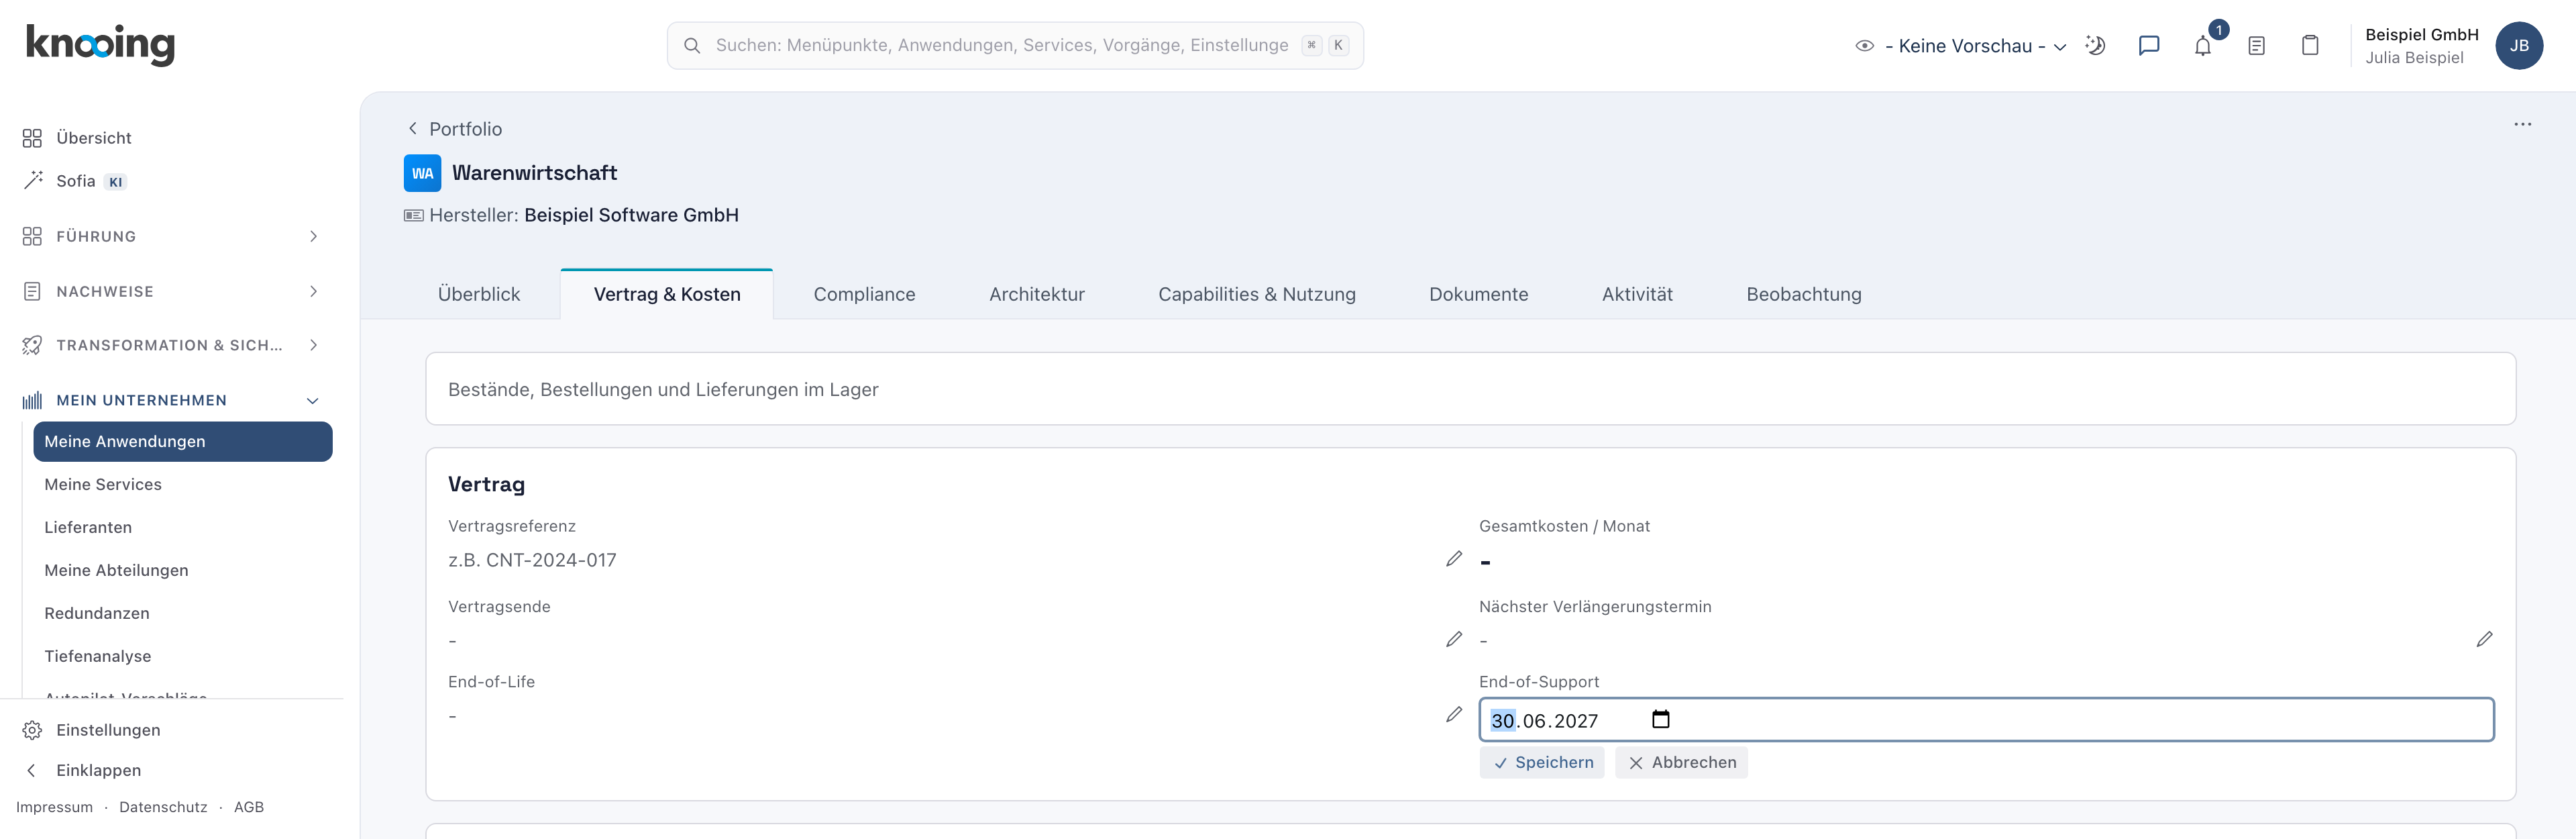Collapse the MEIN UNTERNEHMEN section
Viewport: 2576px width, 839px height.
coord(171,400)
